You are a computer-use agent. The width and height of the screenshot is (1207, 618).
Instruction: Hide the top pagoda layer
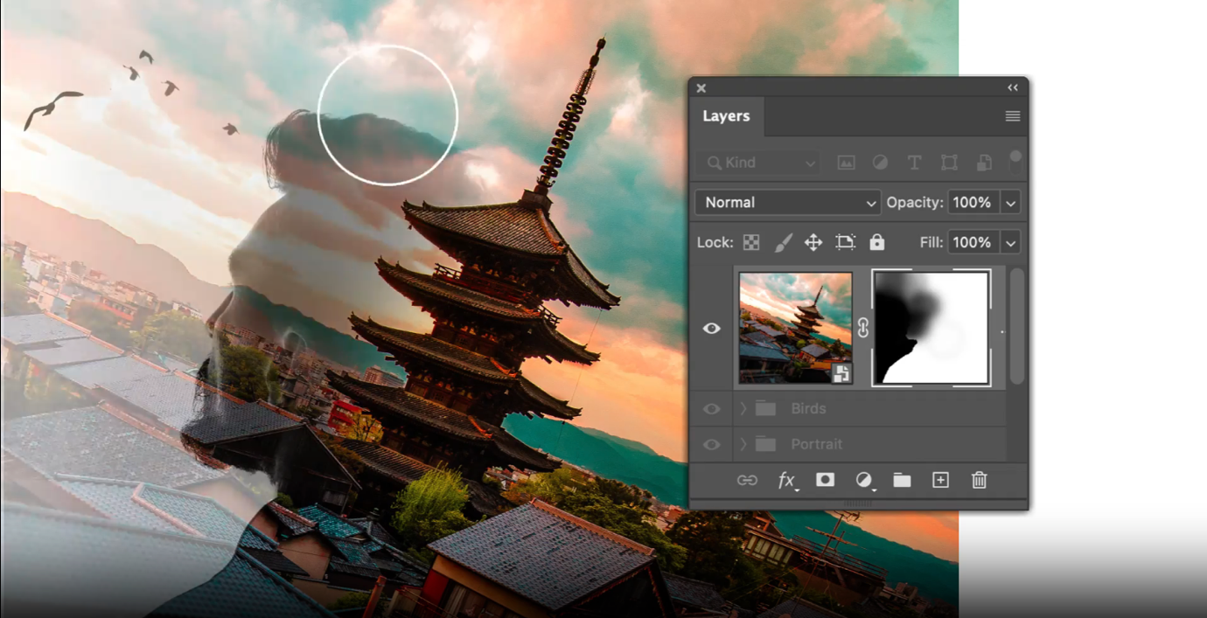[711, 327]
